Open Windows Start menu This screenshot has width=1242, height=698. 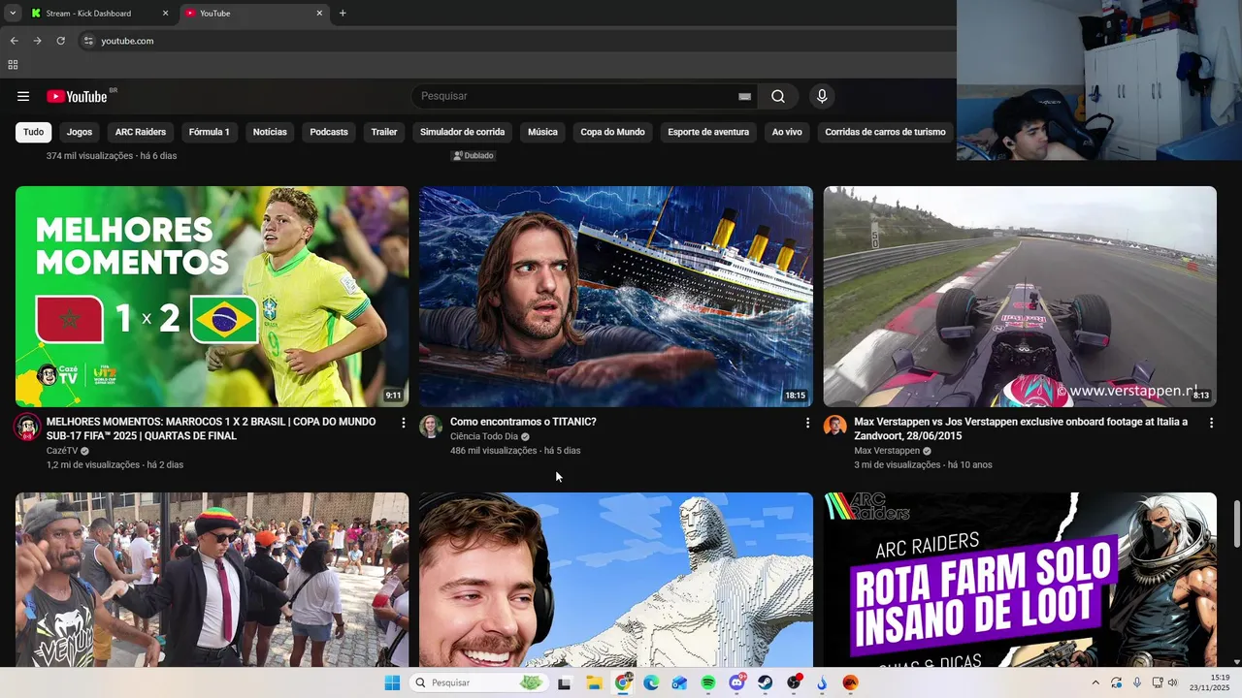pyautogui.click(x=392, y=682)
